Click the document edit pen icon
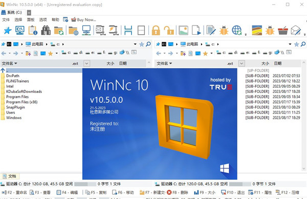Screen dimensions: 307x199 point(211,30)
